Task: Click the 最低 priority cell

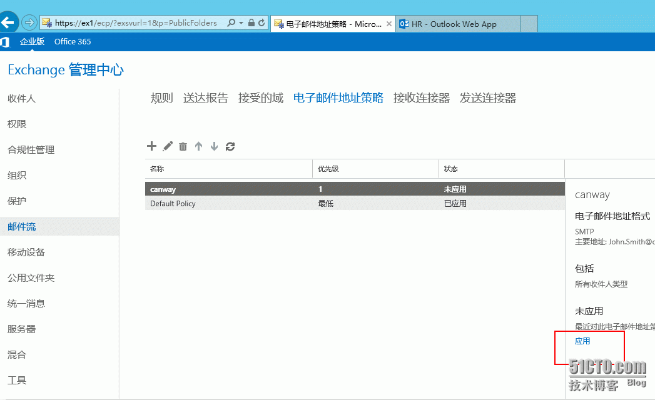Action: [x=325, y=203]
